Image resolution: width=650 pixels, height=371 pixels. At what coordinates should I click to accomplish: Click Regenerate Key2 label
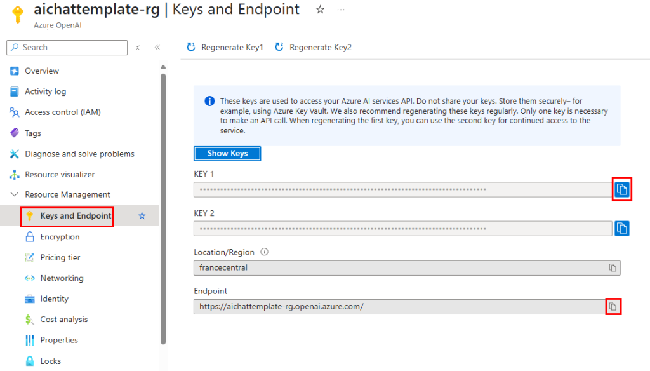click(x=321, y=47)
